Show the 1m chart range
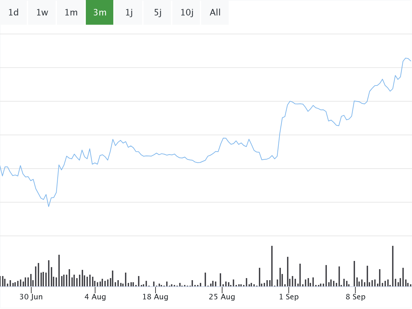The image size is (412, 309). [x=71, y=13]
